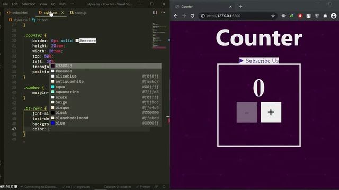Click the green extension icon in browser toolbar
Viewport: 339px width, 190px height.
(292, 16)
